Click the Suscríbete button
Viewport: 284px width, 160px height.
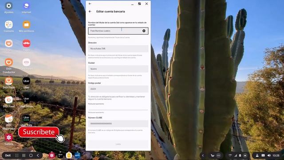pyautogui.click(x=39, y=132)
